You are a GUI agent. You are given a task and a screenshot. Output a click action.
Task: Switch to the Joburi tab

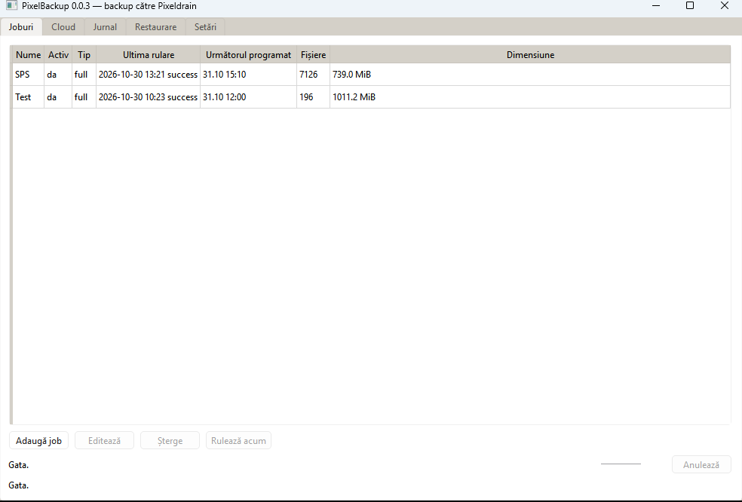tap(21, 27)
